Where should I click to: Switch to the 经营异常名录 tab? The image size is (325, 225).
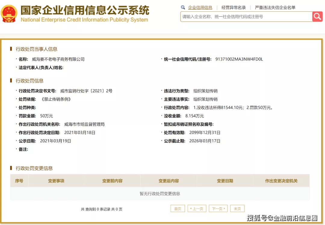(x=234, y=8)
